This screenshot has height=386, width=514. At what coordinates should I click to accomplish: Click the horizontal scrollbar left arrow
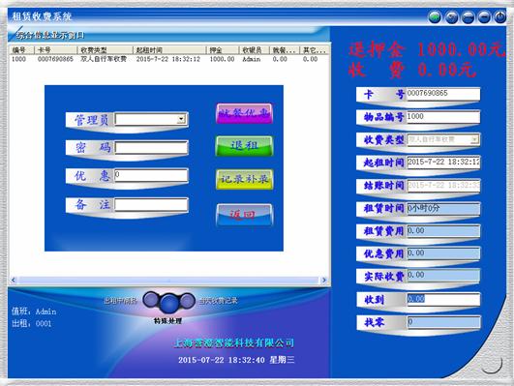click(x=14, y=281)
